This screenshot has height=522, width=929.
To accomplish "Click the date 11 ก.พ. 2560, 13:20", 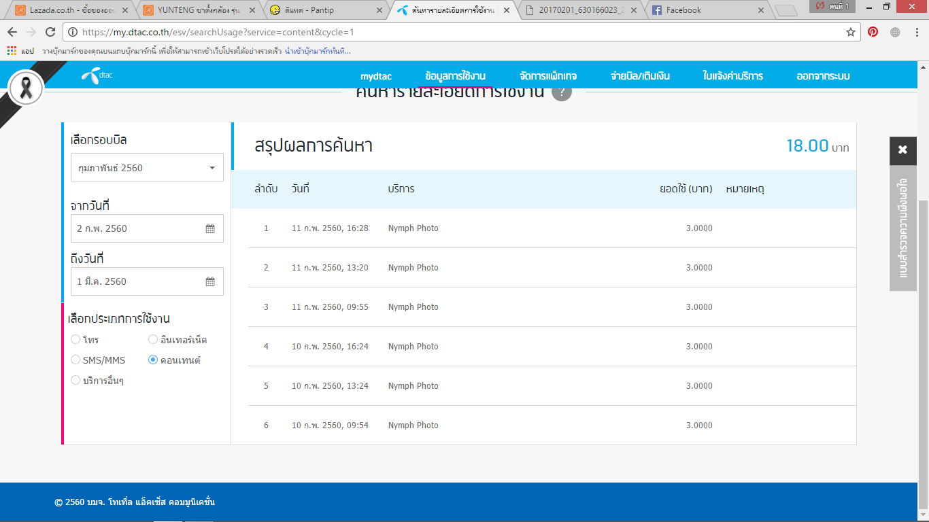I will coord(330,268).
